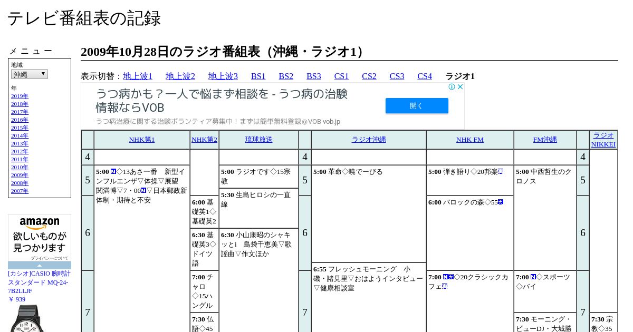Click the ad info icon
Viewport: 633px width, 332px height.
pyautogui.click(x=452, y=87)
